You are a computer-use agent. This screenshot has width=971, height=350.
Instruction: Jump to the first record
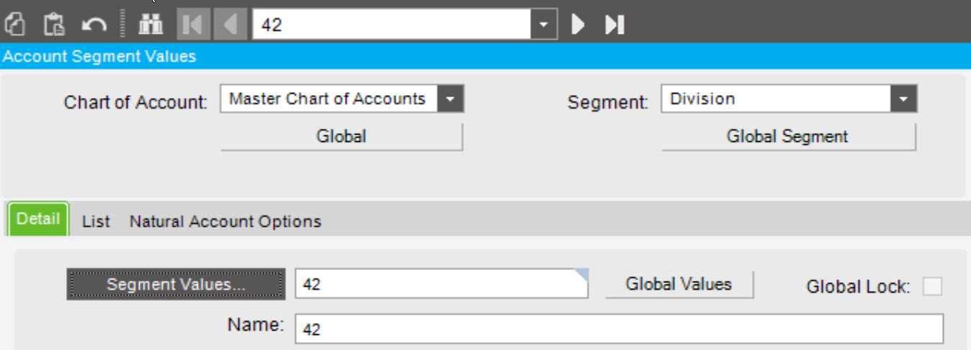(x=193, y=24)
